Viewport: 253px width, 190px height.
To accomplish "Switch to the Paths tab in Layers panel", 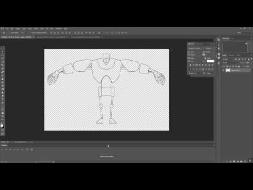I will pyautogui.click(x=238, y=55).
